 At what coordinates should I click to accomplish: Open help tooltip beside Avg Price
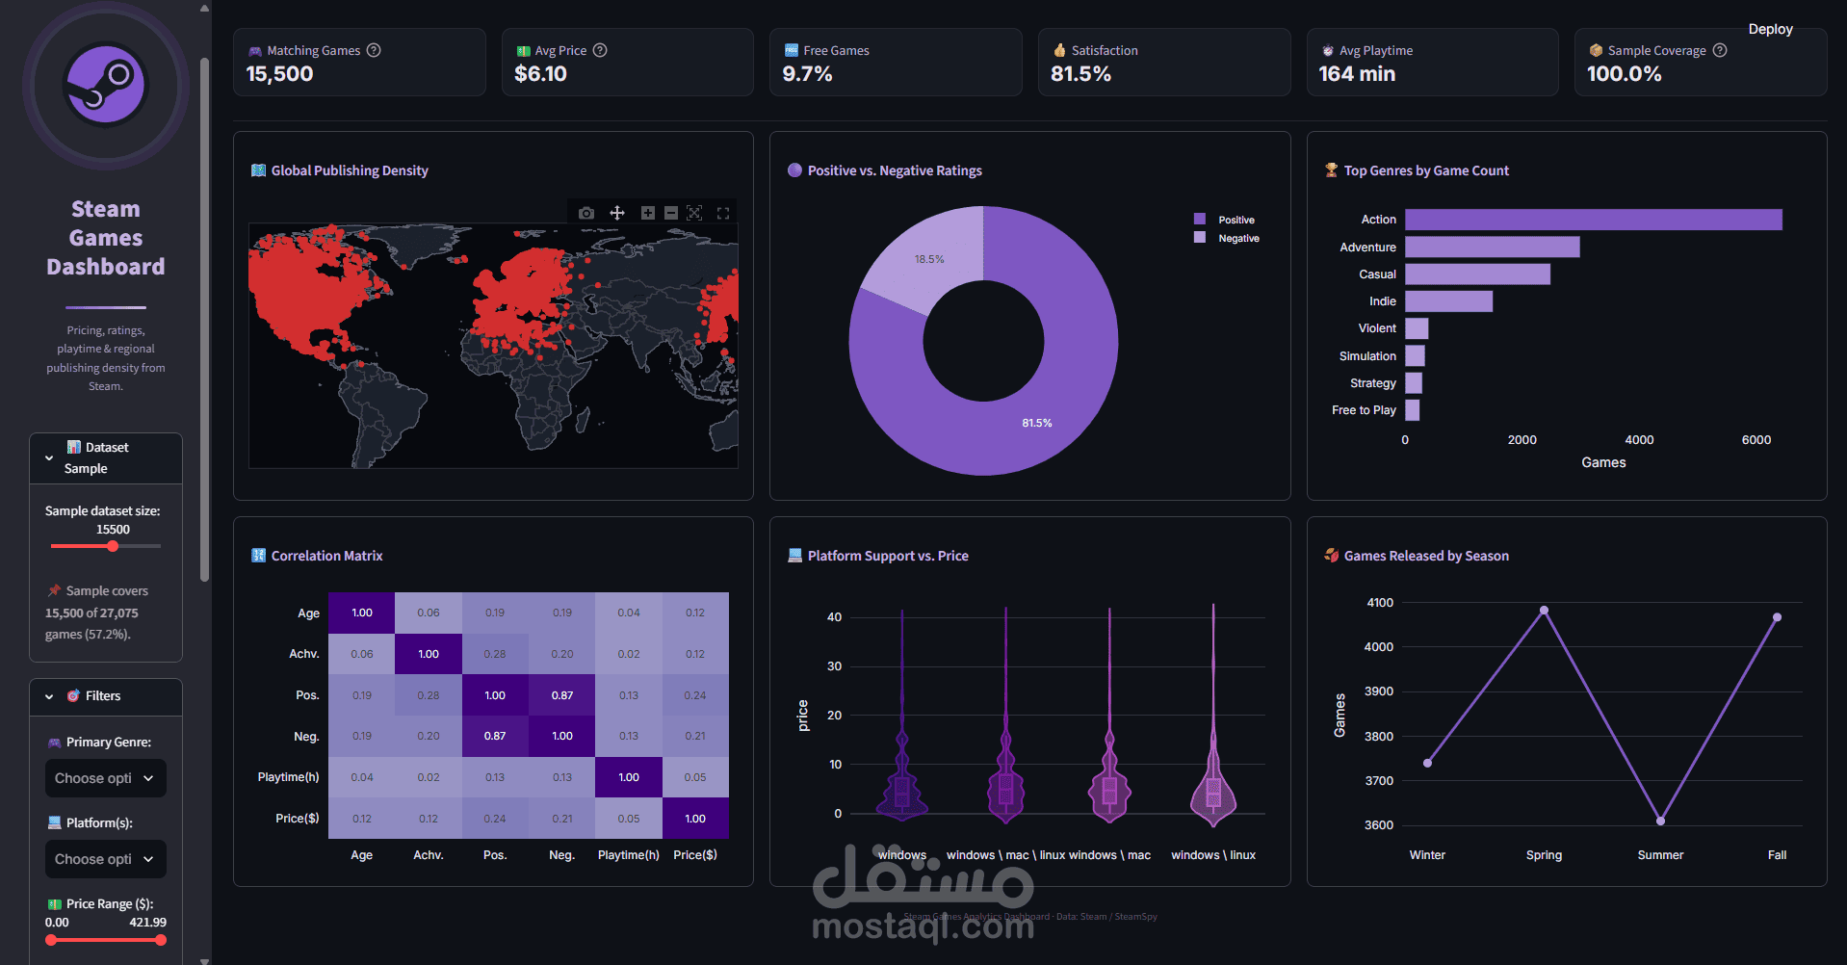[600, 50]
